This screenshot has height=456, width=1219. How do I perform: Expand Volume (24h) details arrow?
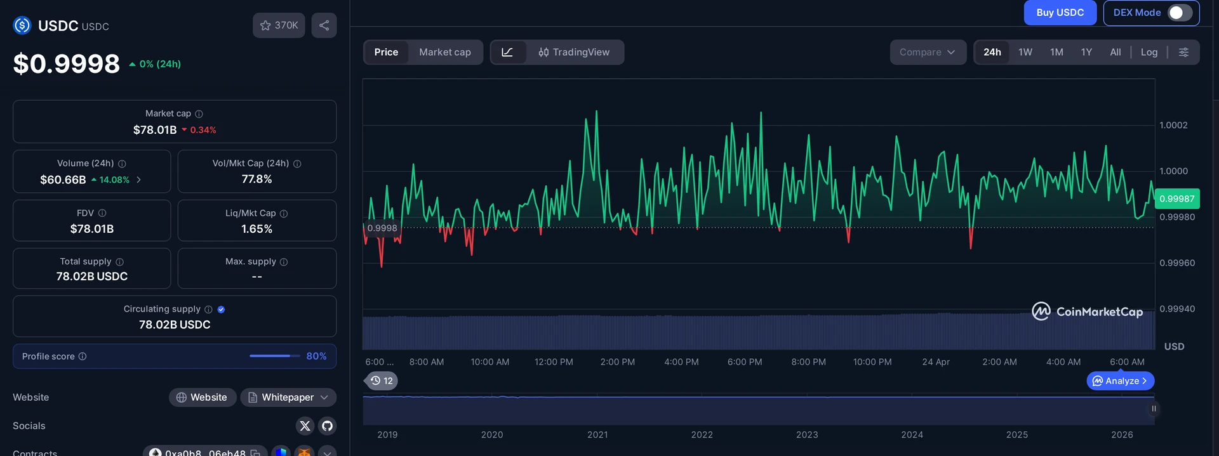(139, 180)
